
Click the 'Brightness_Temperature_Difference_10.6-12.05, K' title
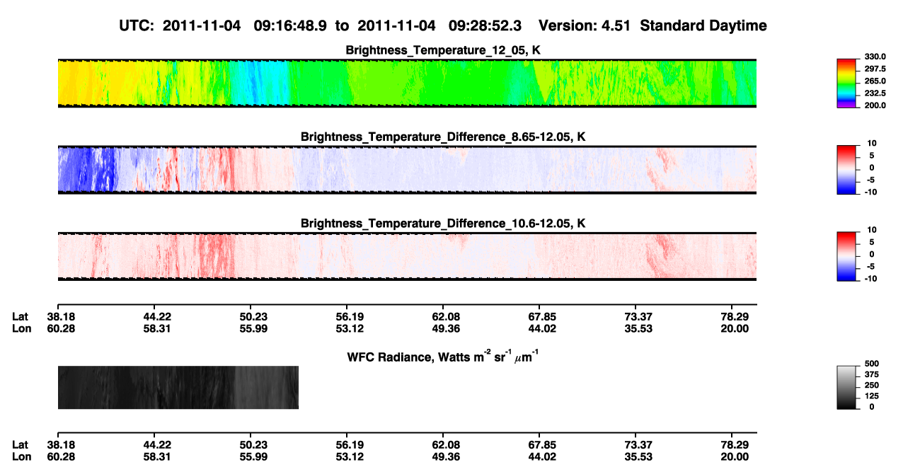point(443,224)
